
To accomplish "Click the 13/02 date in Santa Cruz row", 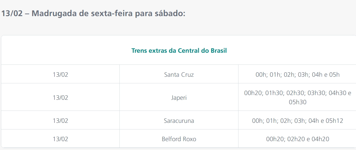I will 60,75.
